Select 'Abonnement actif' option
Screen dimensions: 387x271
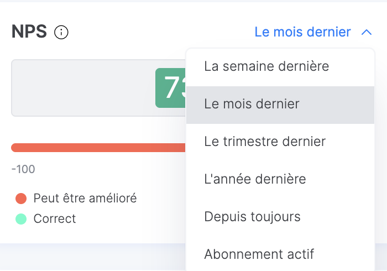coord(280,254)
